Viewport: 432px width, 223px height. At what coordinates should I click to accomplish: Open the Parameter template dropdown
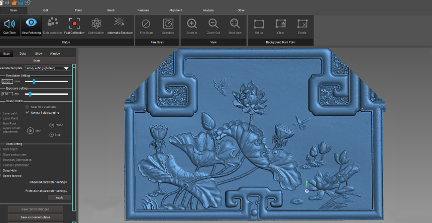coord(47,68)
